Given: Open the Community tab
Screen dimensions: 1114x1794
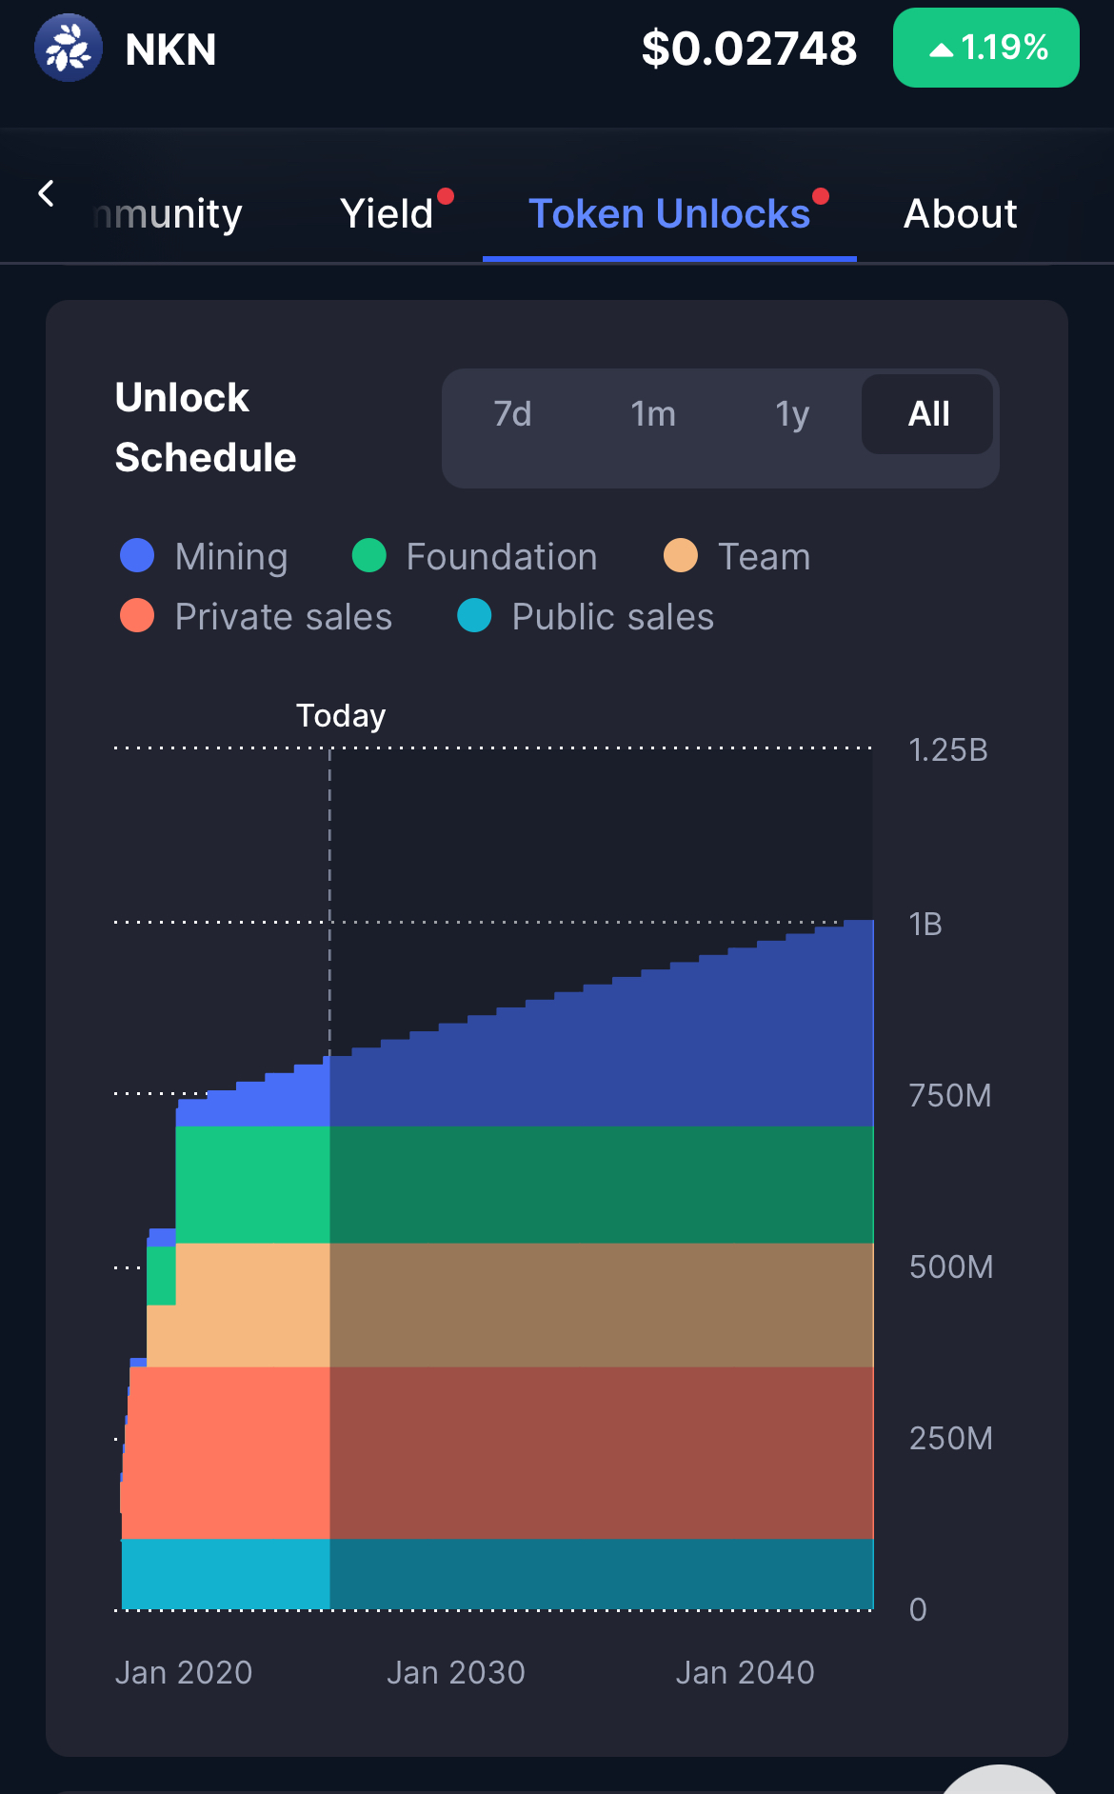Looking at the screenshot, I should pos(169,214).
